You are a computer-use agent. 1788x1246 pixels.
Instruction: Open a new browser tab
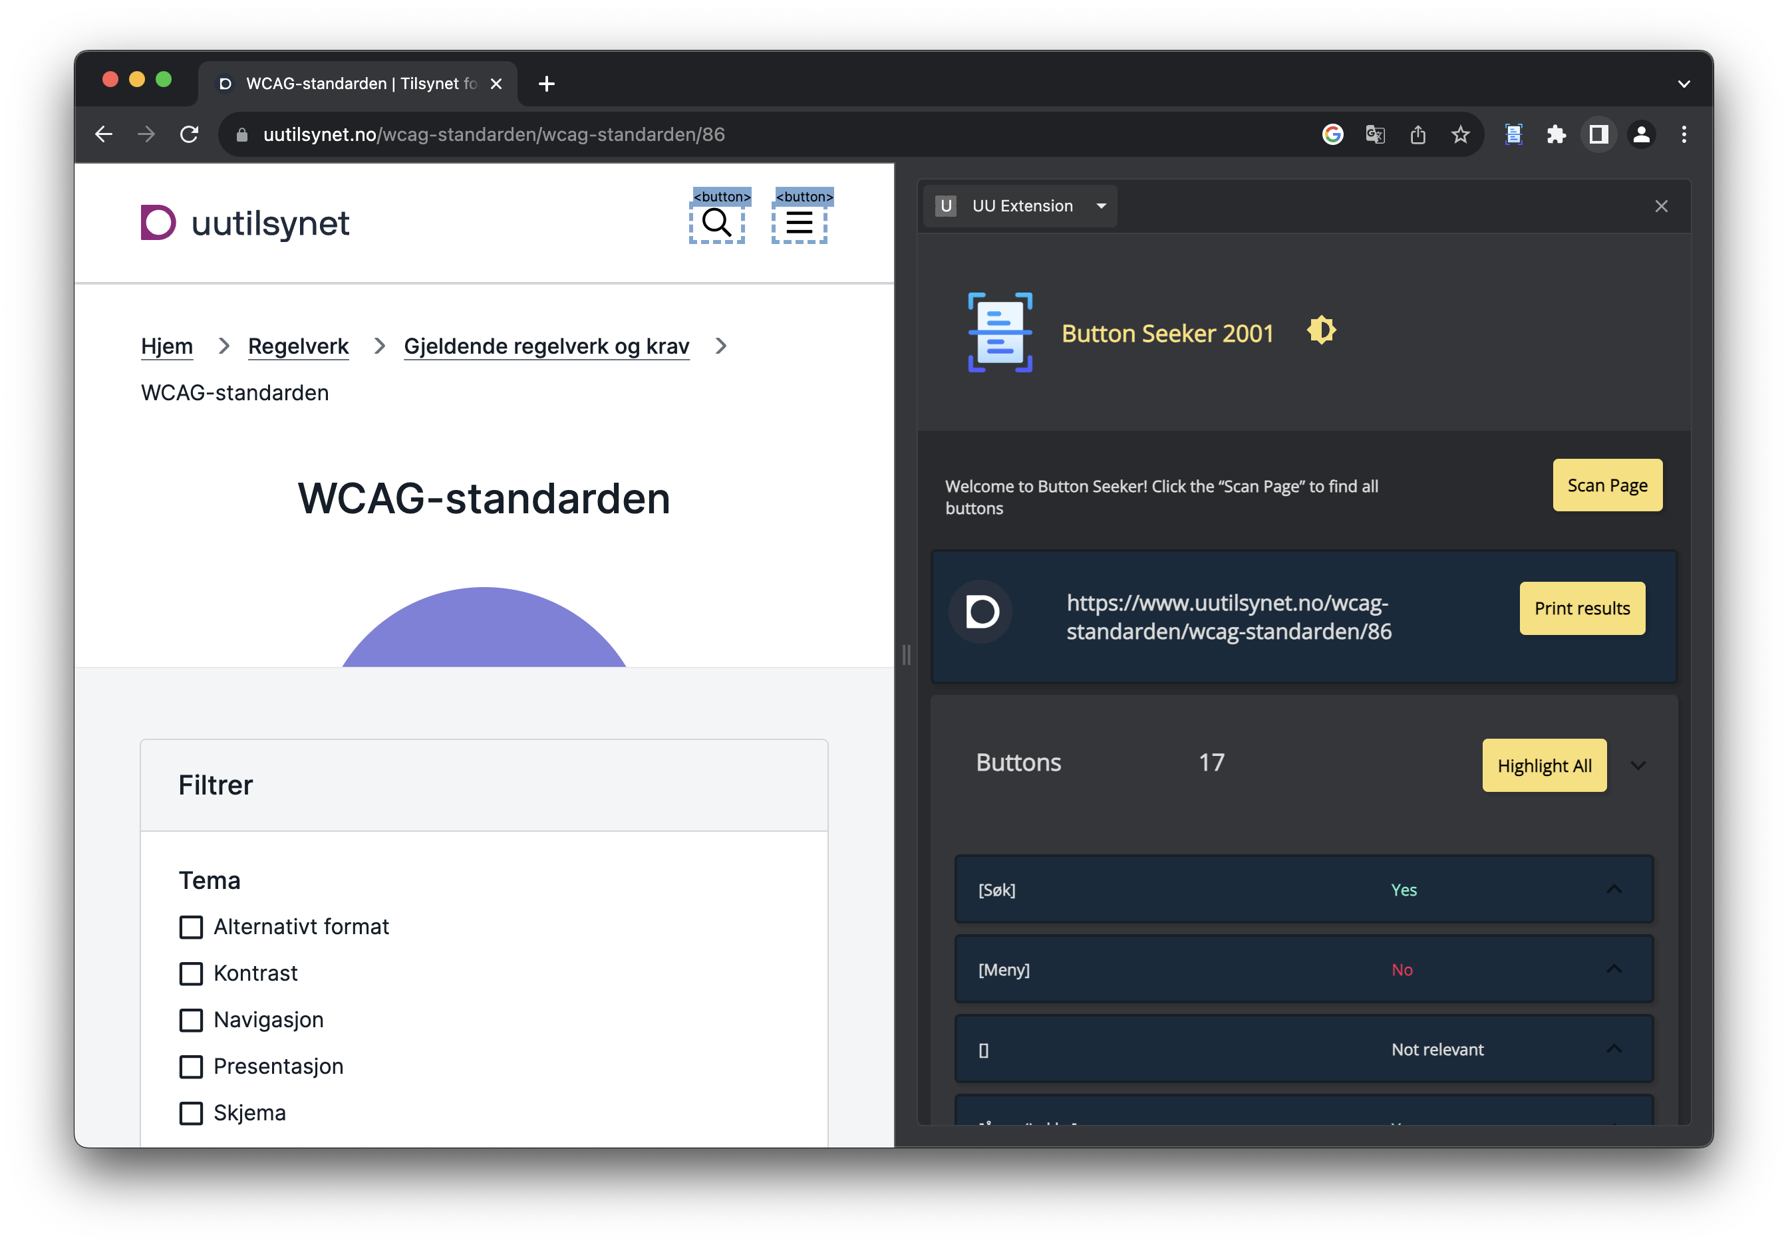(547, 83)
